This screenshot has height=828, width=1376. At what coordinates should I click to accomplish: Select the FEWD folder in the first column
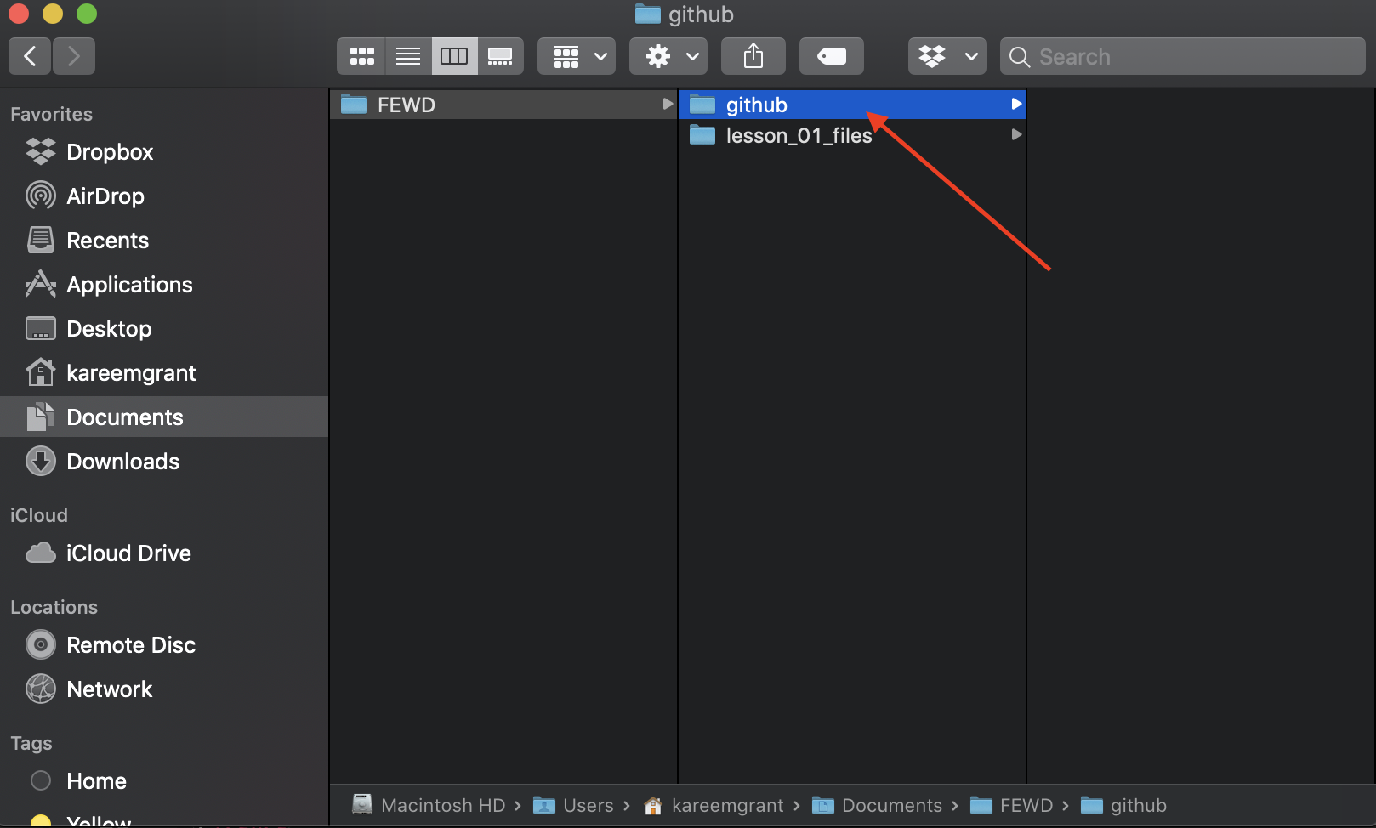point(503,105)
